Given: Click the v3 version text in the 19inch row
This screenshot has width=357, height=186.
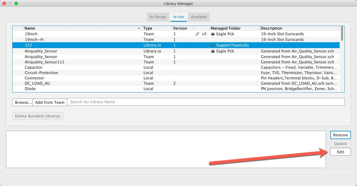Looking at the screenshot, I should [204, 34].
